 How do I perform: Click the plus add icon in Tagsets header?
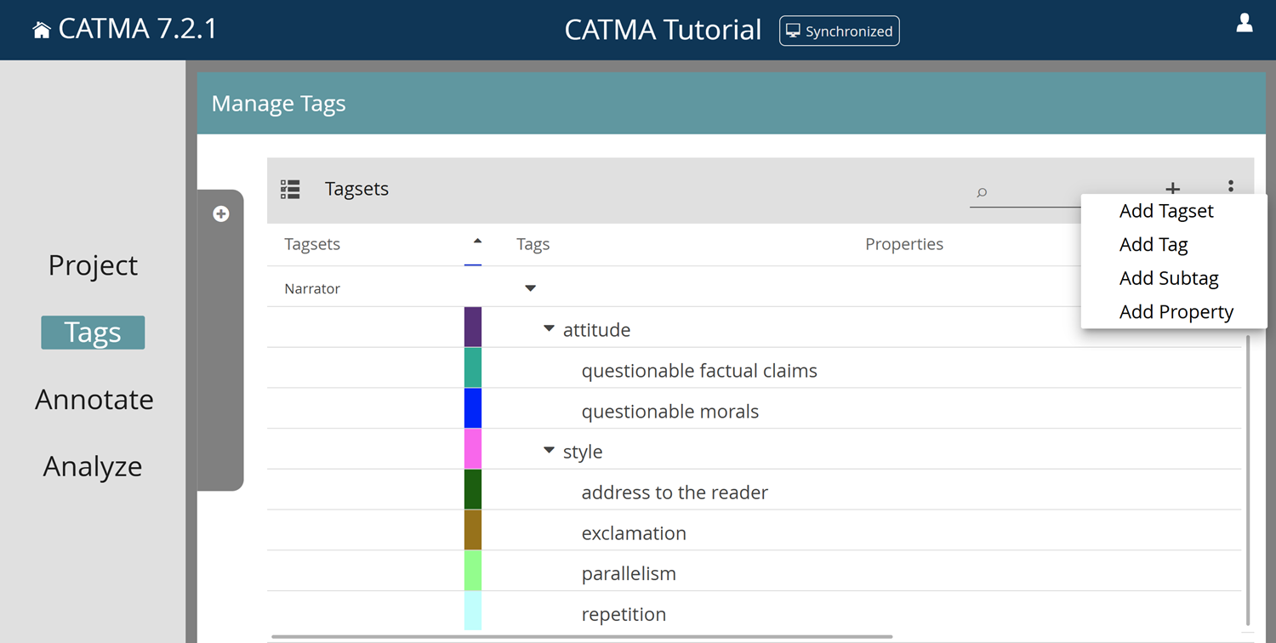1172,188
